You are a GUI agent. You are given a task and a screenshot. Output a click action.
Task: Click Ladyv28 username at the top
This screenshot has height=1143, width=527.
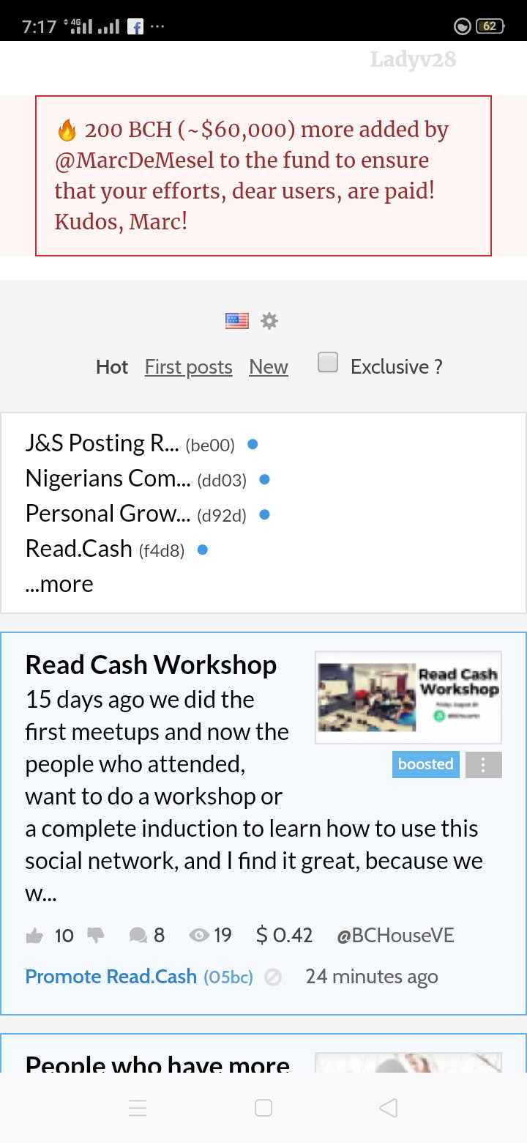point(414,59)
